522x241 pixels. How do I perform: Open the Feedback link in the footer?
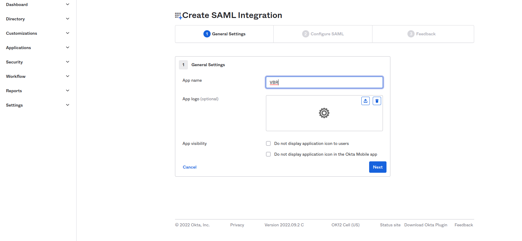pyautogui.click(x=464, y=225)
